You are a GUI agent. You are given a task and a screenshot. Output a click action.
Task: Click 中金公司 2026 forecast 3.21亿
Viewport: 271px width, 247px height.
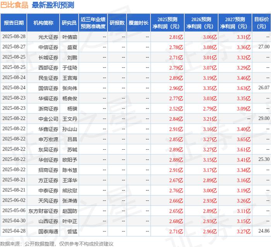coord(210,119)
